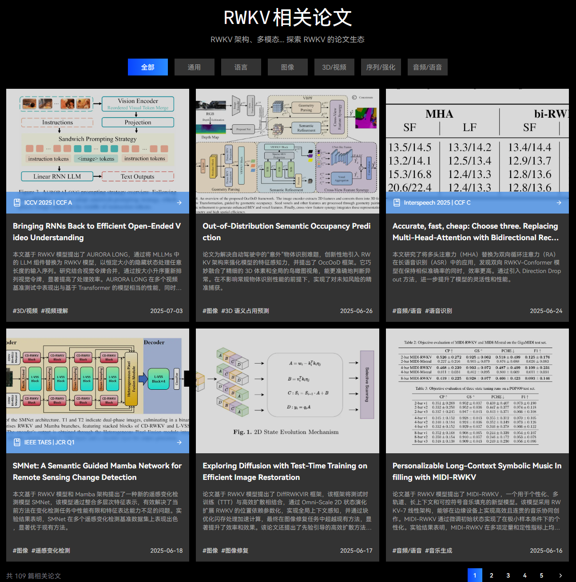Screen dimensions: 576x582
Task: Click the #图像修复 tag on the DiffRWKVIR card
Action: tap(235, 550)
